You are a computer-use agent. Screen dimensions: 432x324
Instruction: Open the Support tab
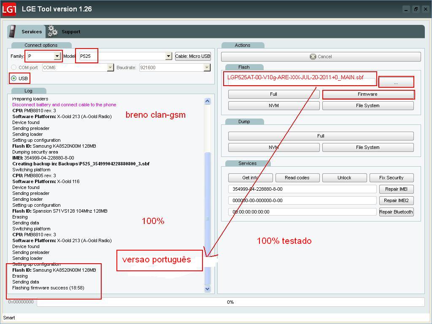point(71,32)
